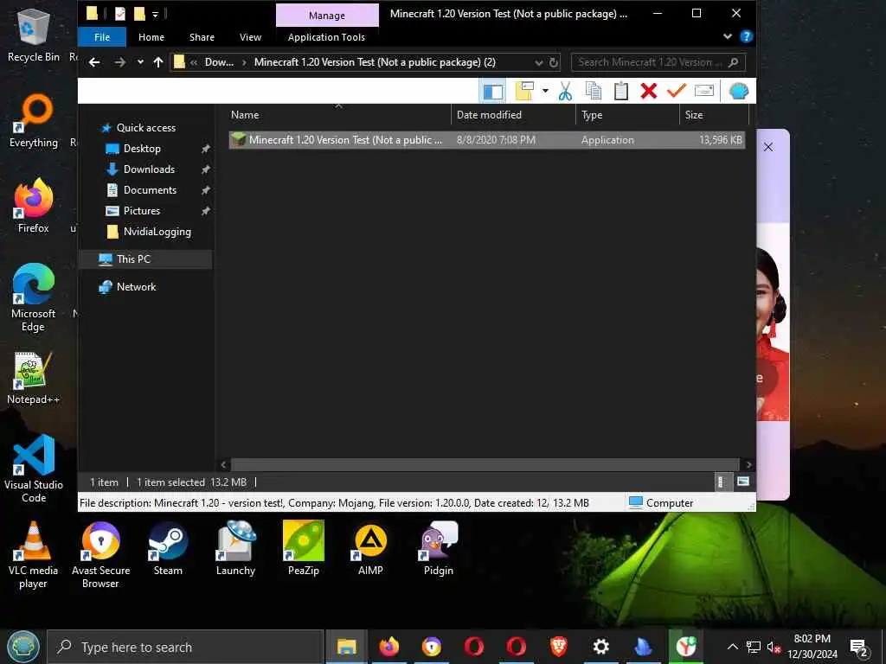Show hidden system tray icons
This screenshot has width=886, height=664.
point(732,647)
